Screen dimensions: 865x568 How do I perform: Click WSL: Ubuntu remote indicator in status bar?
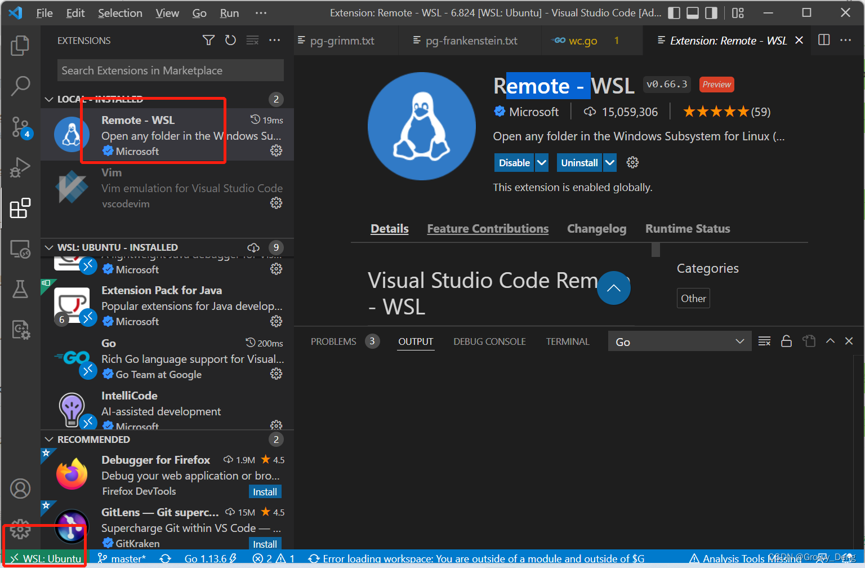tap(44, 558)
